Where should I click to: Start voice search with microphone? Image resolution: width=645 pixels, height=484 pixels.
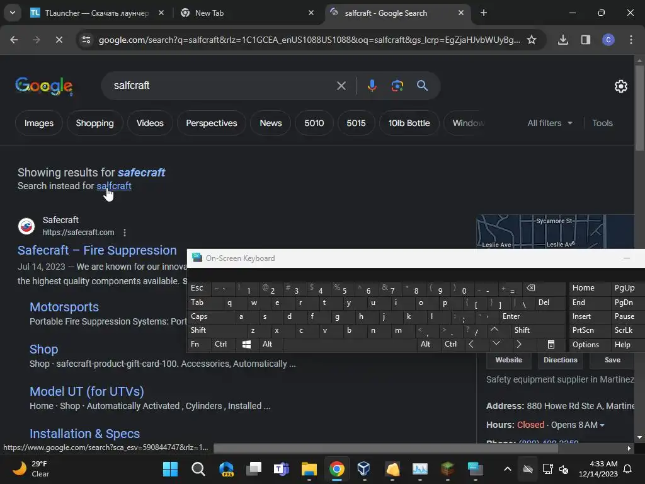point(372,86)
